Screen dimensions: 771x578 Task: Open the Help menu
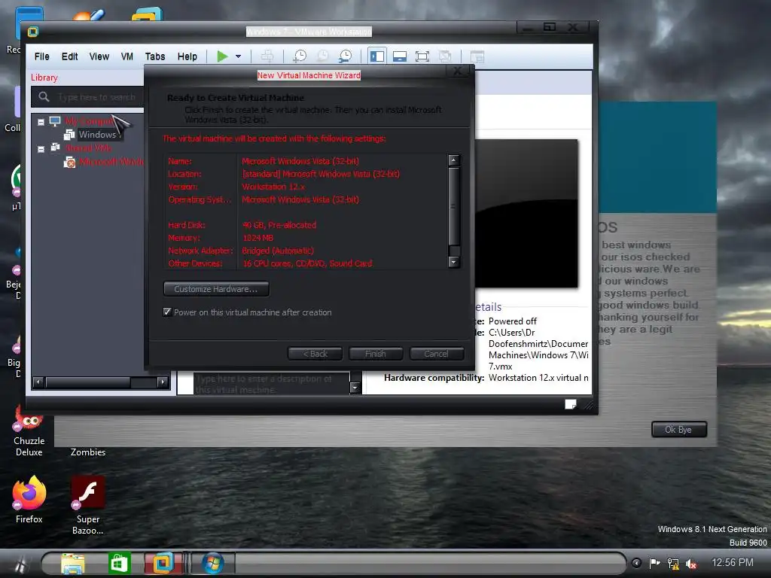click(x=187, y=56)
